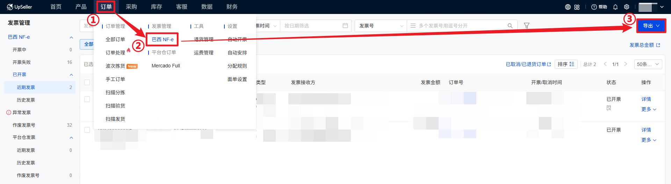Screen dimensions: 671x184
Task: Check the first invoice row checkbox
Action: click(87, 99)
